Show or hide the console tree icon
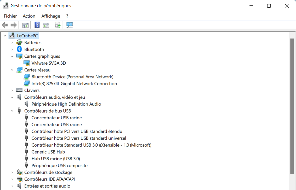 tap(25, 25)
